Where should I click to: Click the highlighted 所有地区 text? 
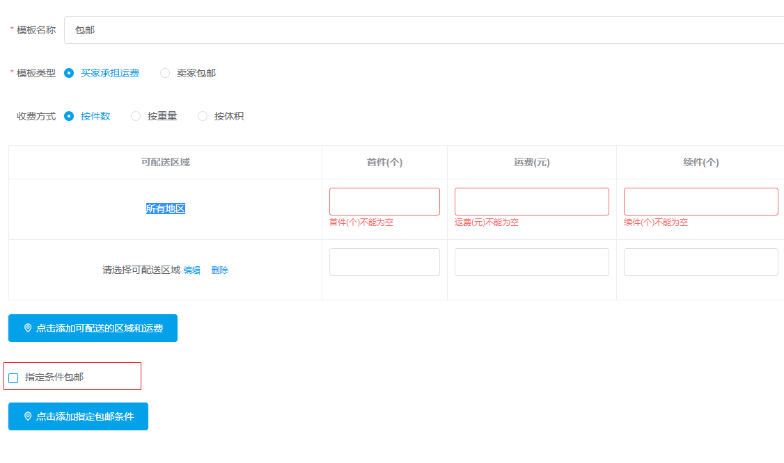[166, 209]
